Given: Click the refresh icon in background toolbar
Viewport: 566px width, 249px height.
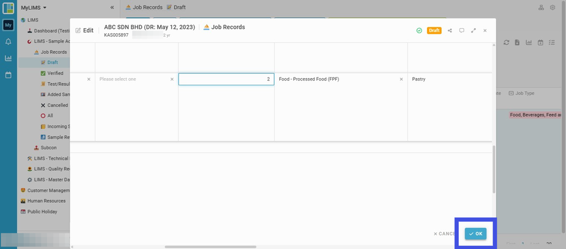Looking at the screenshot, I should tap(506, 42).
